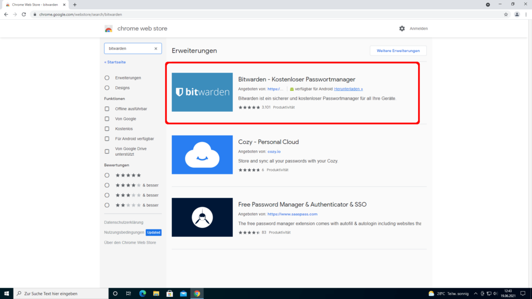
Task: Open the notification center icon
Action: click(x=523, y=294)
